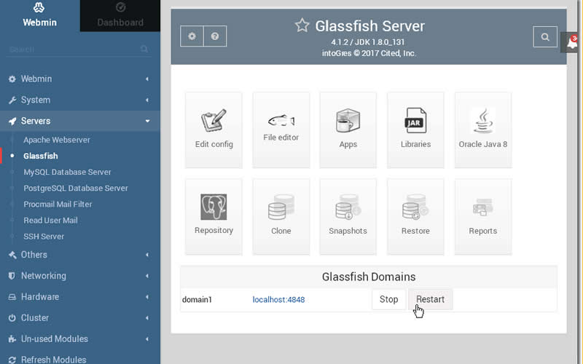Viewport: 583px width, 364px height.
Task: Open the File editor fish icon
Action: 281,130
